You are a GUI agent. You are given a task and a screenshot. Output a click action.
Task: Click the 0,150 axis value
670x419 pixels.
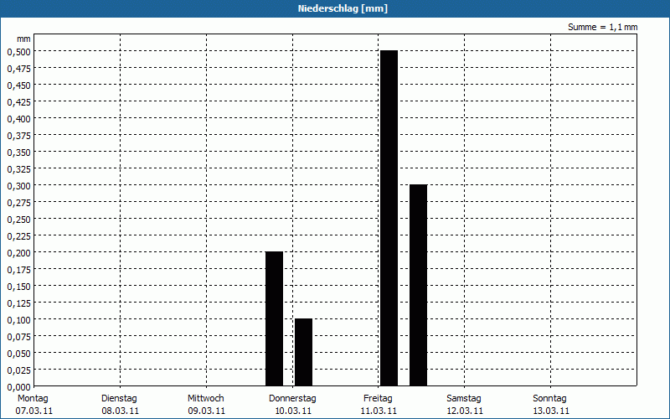pyautogui.click(x=19, y=287)
